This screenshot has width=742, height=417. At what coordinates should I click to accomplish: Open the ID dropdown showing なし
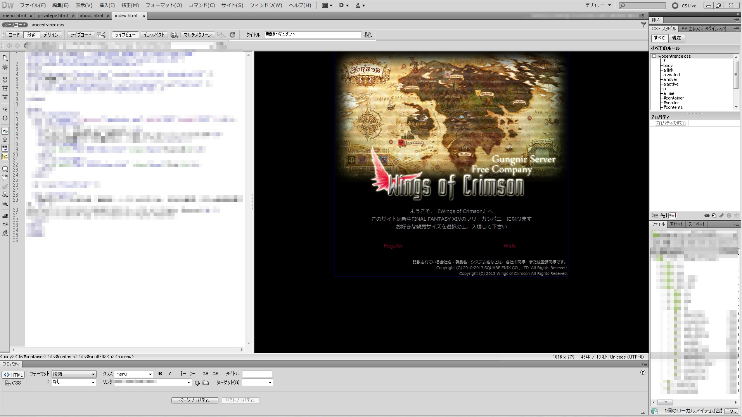pyautogui.click(x=74, y=382)
